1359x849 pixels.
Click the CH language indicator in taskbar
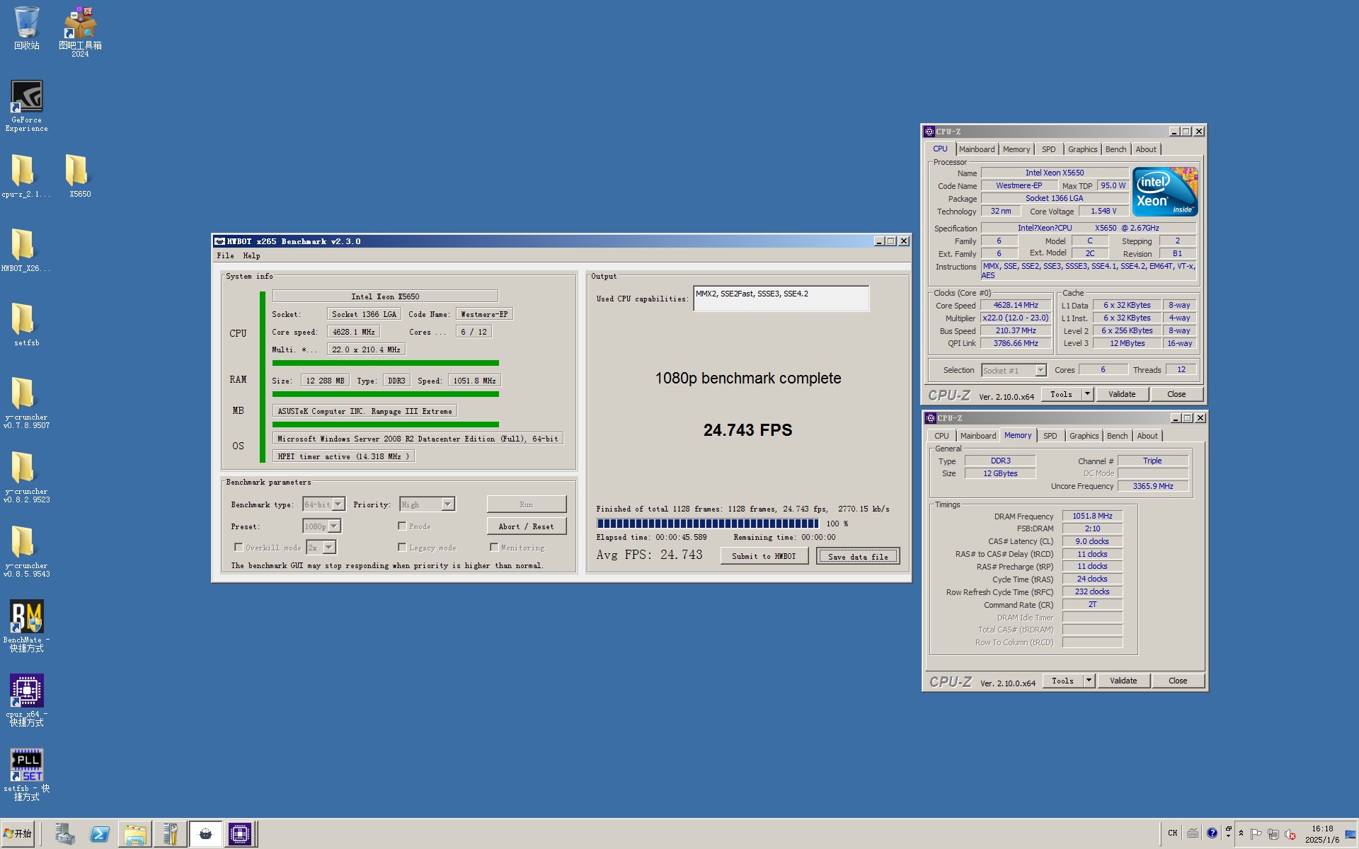1173,833
